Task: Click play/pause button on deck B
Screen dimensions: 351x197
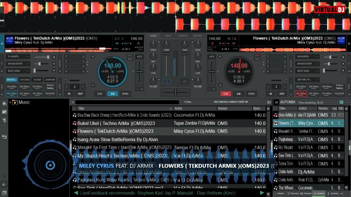Action: [x=239, y=94]
